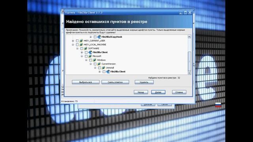Collapse the Uninstall node
The height and width of the screenshot is (142, 253).
click(x=95, y=68)
